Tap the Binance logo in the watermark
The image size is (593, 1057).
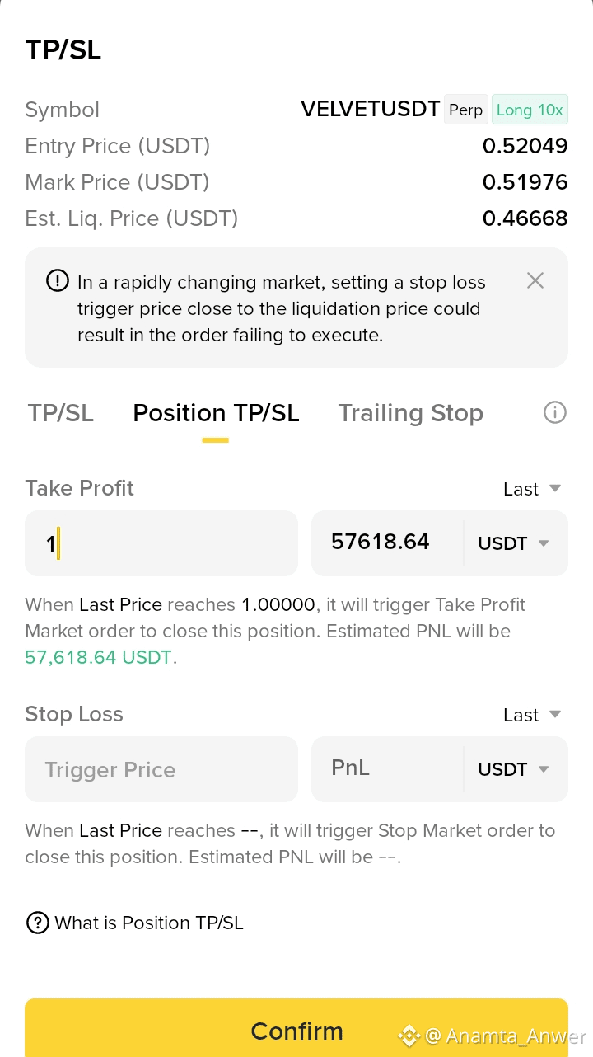409,1036
